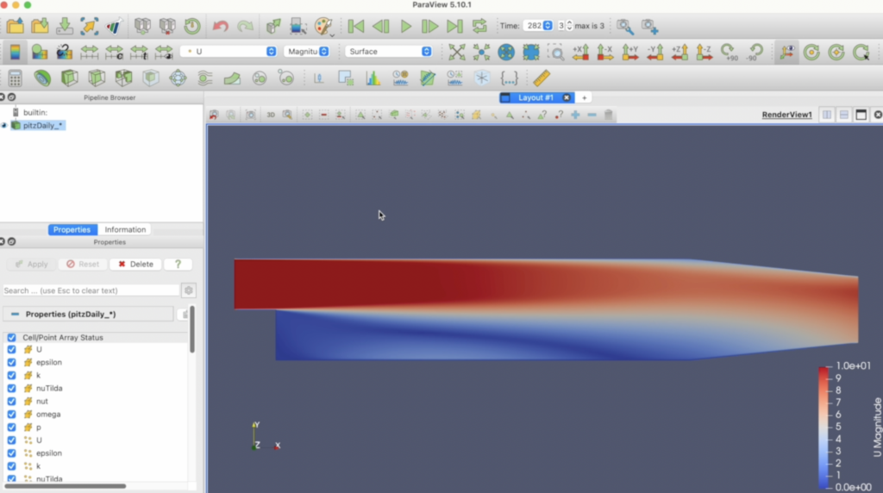The image size is (883, 493).
Task: Open the Time value dropdown
Action: pyautogui.click(x=538, y=26)
